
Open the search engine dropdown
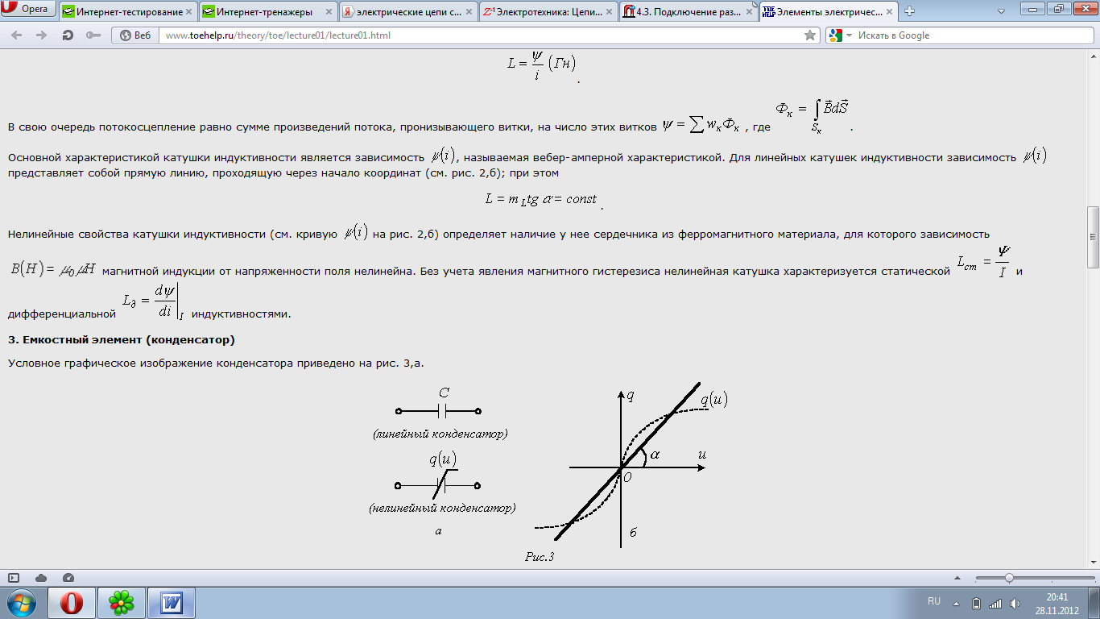pyautogui.click(x=841, y=35)
